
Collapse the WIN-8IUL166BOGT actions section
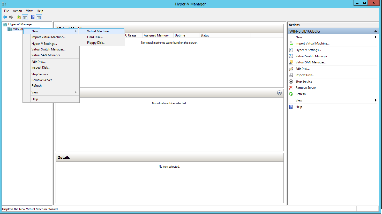[376, 31]
